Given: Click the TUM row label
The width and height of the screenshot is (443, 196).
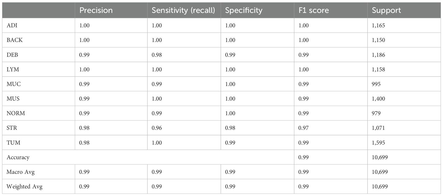Looking at the screenshot, I should click(13, 143).
